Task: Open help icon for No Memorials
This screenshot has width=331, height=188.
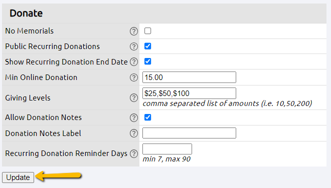Action: [x=133, y=31]
